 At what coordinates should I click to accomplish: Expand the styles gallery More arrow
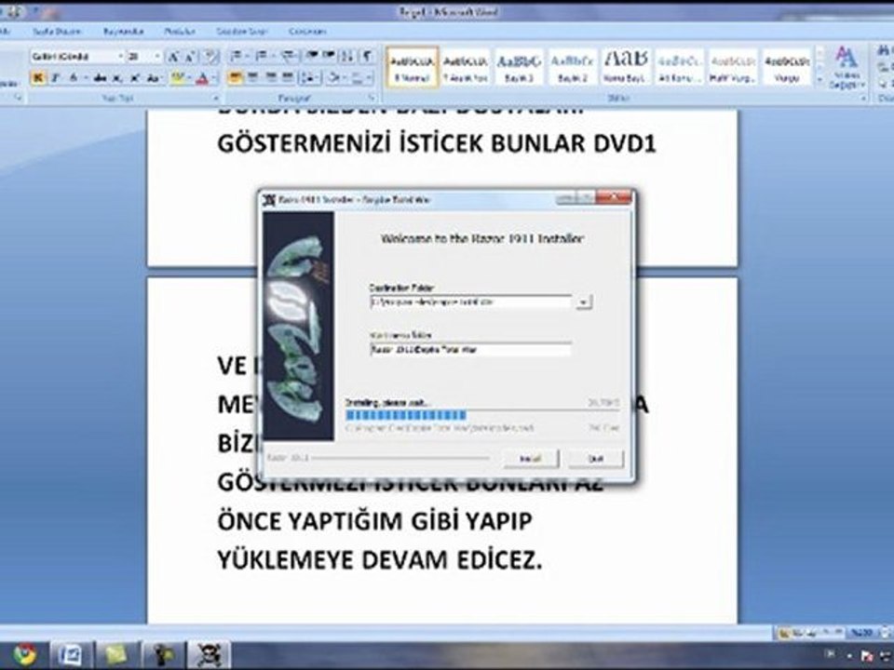(x=820, y=81)
